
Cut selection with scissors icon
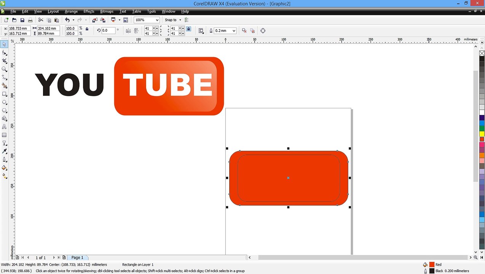coord(41,20)
